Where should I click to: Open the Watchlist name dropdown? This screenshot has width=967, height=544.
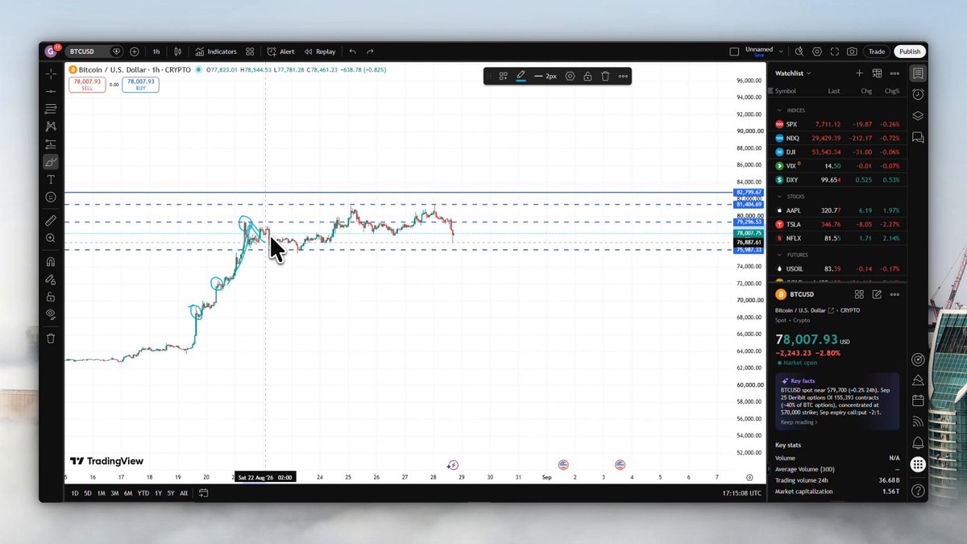coord(794,73)
